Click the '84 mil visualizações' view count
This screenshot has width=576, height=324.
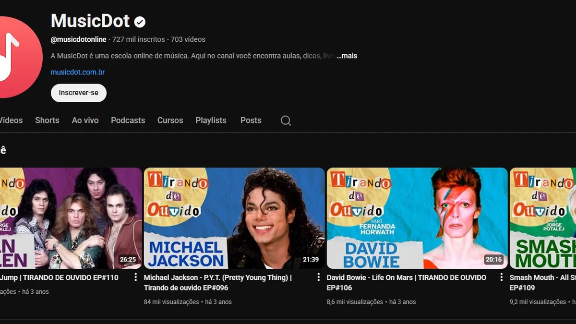(171, 302)
